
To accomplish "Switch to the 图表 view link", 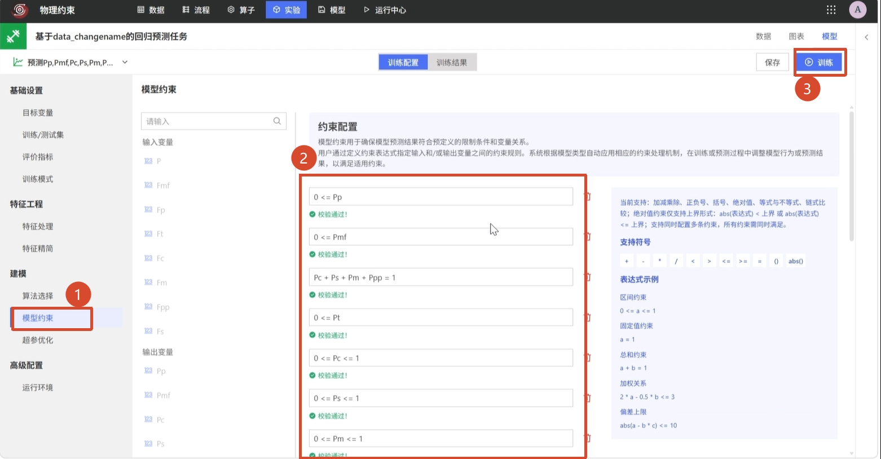I will click(796, 36).
